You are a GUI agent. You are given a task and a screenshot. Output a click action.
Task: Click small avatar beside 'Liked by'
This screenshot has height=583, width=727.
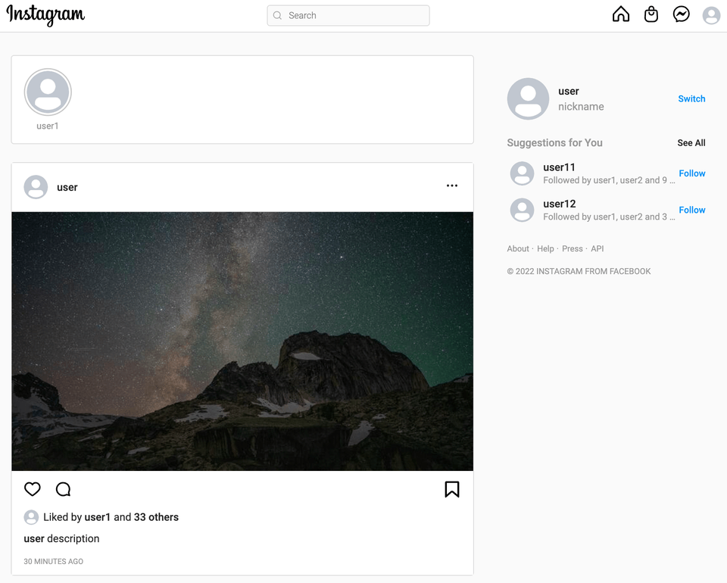point(31,517)
